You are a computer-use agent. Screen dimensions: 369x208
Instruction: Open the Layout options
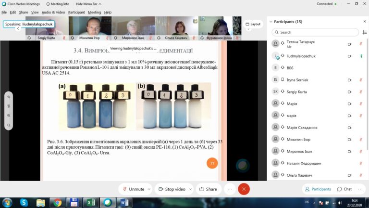coord(253,24)
